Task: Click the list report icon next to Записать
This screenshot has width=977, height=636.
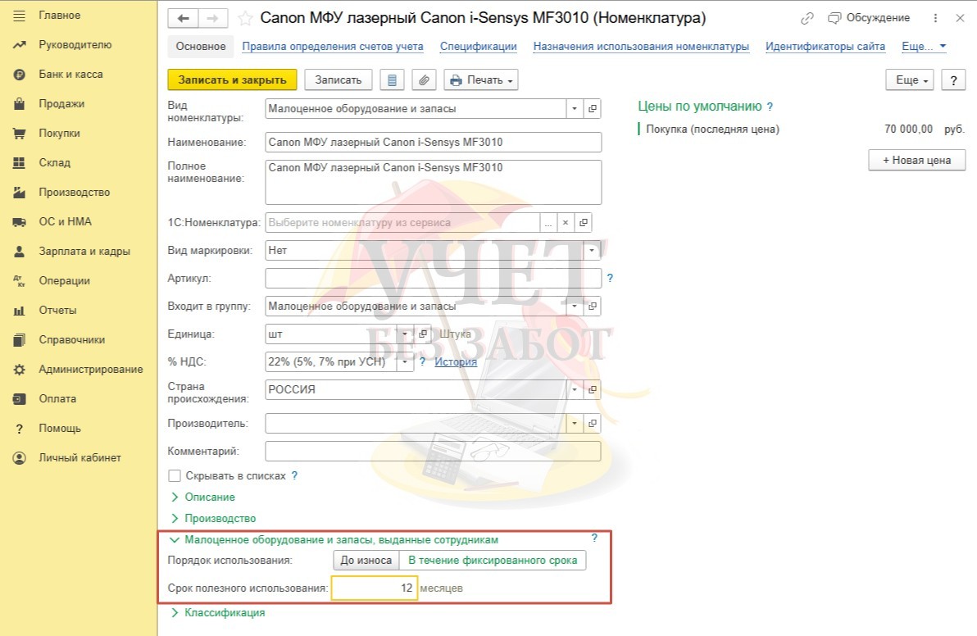Action: 392,79
